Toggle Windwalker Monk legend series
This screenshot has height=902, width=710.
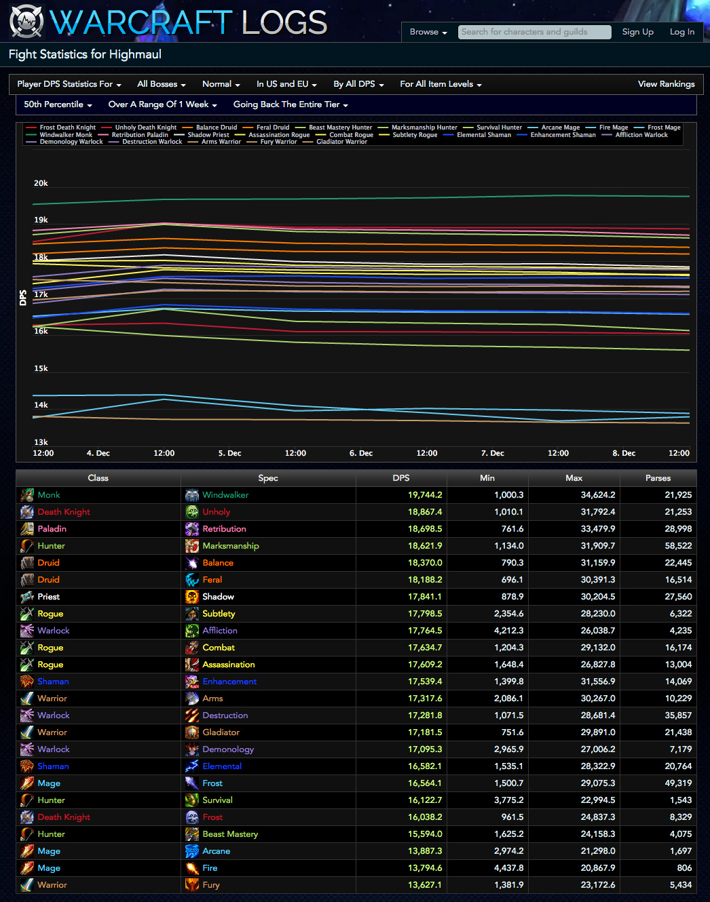[59, 135]
